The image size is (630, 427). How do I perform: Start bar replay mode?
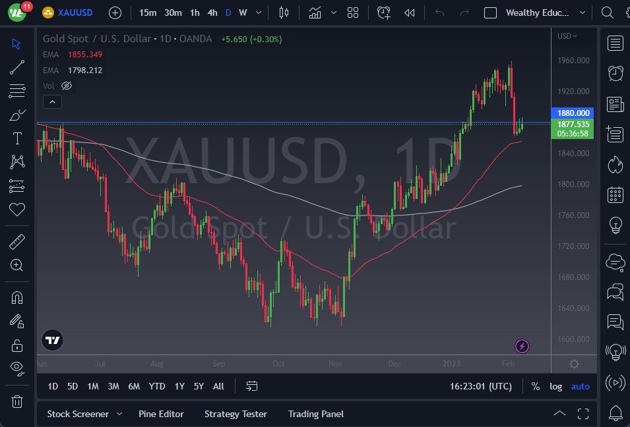(x=410, y=13)
